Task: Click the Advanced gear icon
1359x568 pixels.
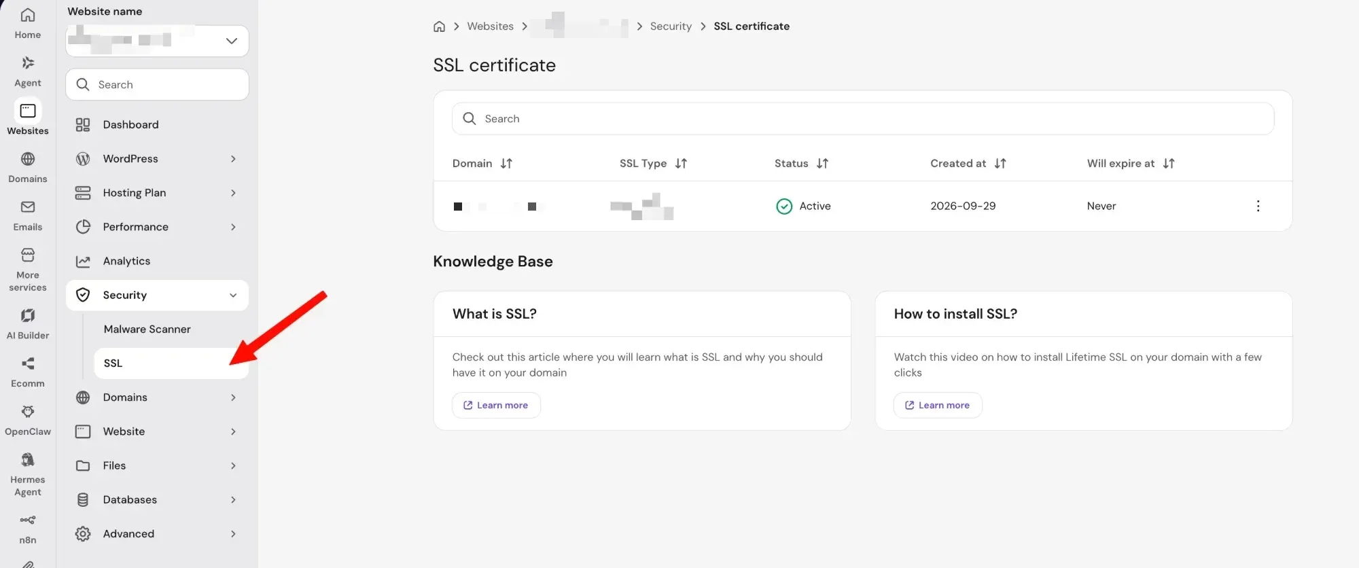Action: coord(83,534)
